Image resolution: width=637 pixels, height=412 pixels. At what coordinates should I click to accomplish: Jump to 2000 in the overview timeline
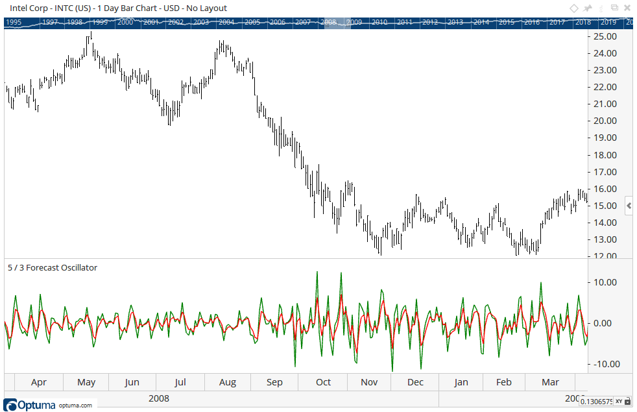pyautogui.click(x=125, y=22)
